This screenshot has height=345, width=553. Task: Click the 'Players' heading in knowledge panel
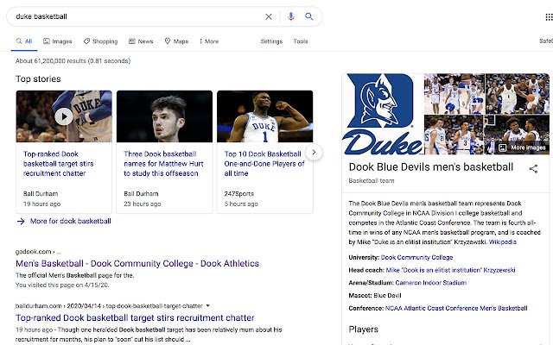click(x=363, y=329)
